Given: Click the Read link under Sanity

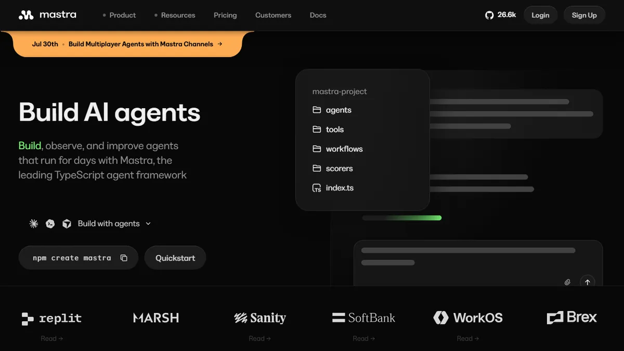Looking at the screenshot, I should (x=260, y=339).
